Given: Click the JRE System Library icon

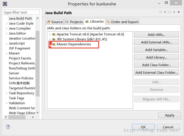Looking at the screenshot, I should pyautogui.click(x=54, y=39).
